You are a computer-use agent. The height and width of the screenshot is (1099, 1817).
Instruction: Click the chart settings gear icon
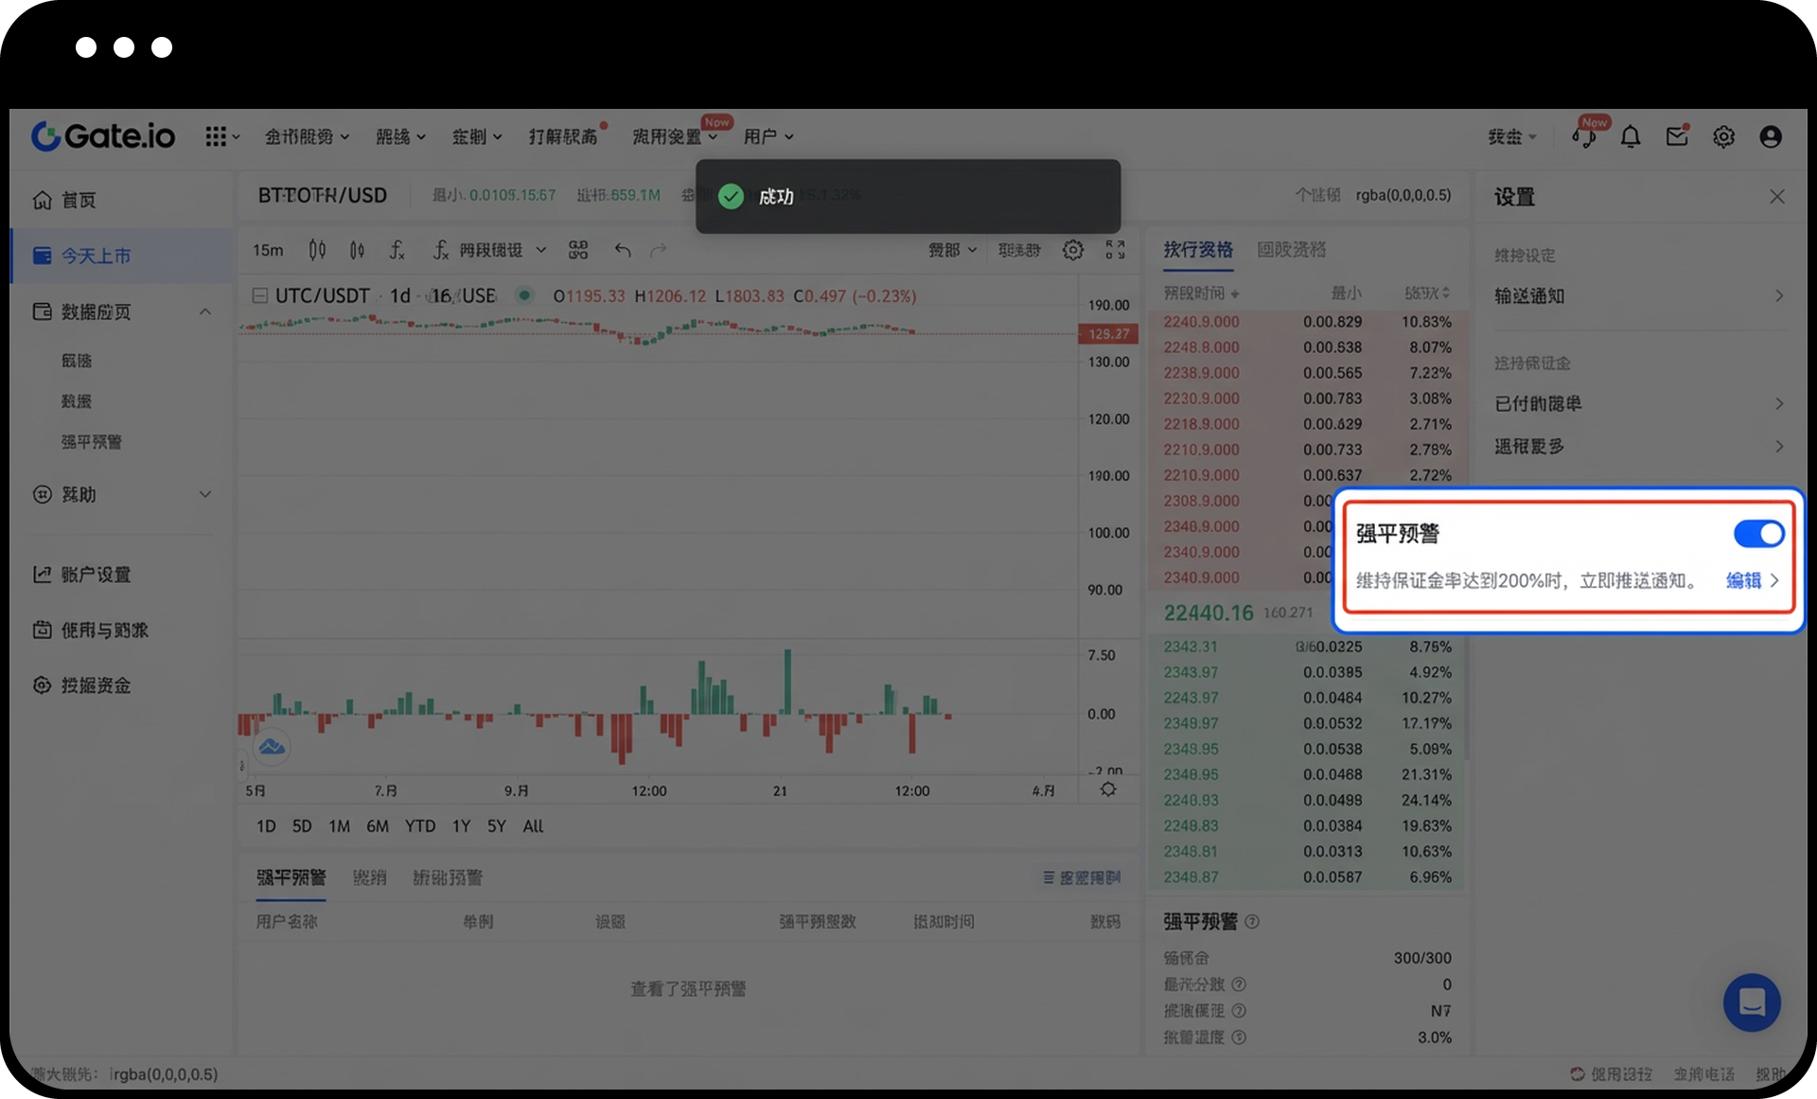(1073, 250)
